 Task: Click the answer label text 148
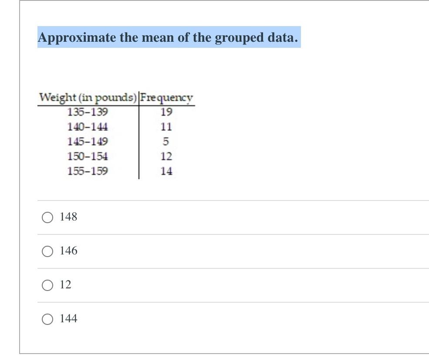point(70,217)
